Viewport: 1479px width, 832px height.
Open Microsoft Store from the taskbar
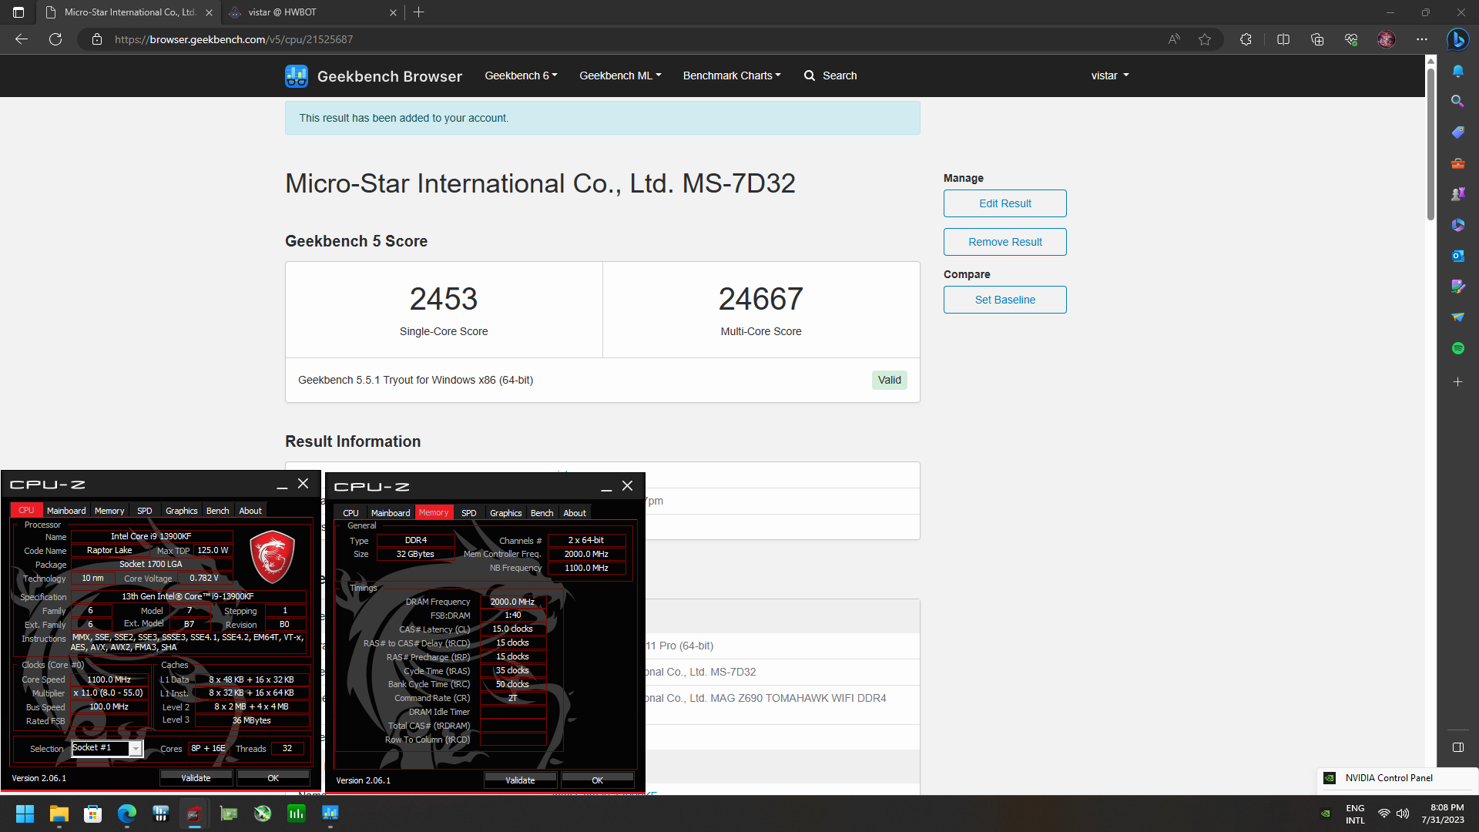coord(93,814)
